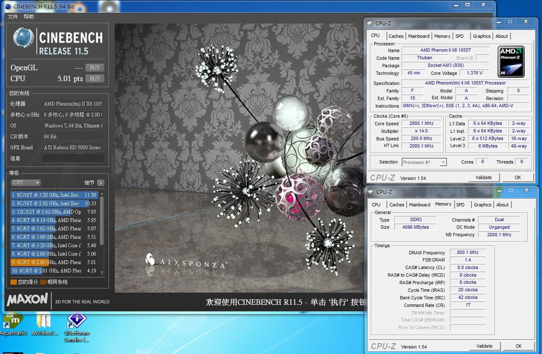Select ranking row 7 4C/8T 3.20 GHz Intel Core
The image size is (542, 354).
(x=54, y=246)
